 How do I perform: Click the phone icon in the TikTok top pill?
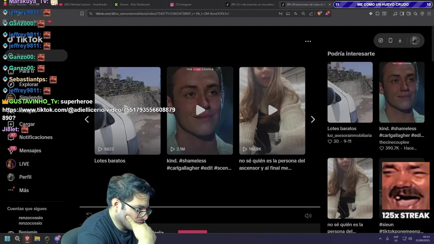coord(390,40)
